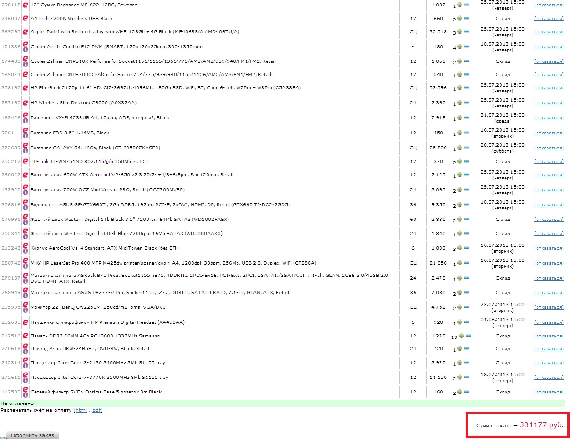Screen dimensions: 572x439
Task: Select Cooler Zalman CNPS7000C-AlCu product name
Action: click(151, 75)
